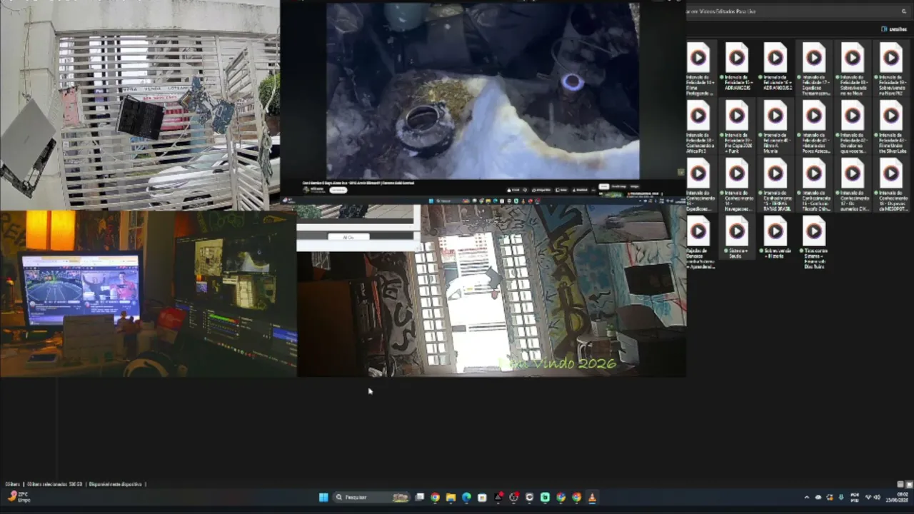
Task: Click the green download arrow tray icon
Action: click(x=840, y=498)
